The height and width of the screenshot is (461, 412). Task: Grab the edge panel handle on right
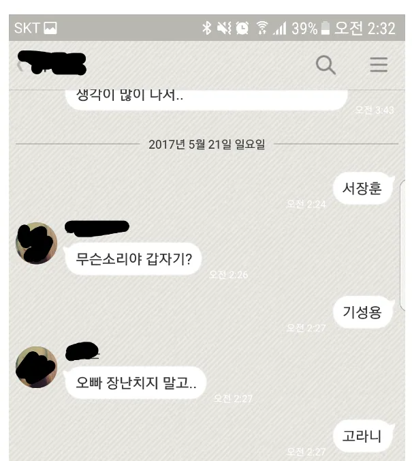[402, 246]
